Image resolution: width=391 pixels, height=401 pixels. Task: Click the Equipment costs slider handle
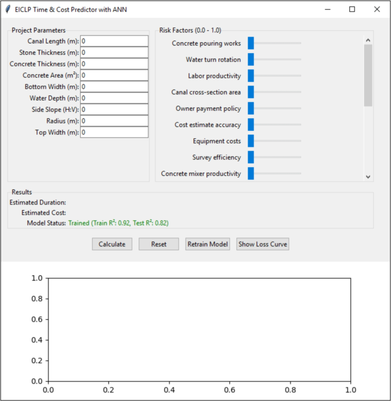(x=251, y=141)
